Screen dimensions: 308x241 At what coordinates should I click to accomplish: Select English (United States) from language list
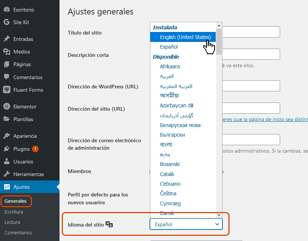tap(185, 37)
